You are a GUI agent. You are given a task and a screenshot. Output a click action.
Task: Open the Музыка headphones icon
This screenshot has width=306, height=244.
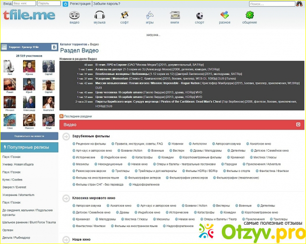tap(99, 15)
